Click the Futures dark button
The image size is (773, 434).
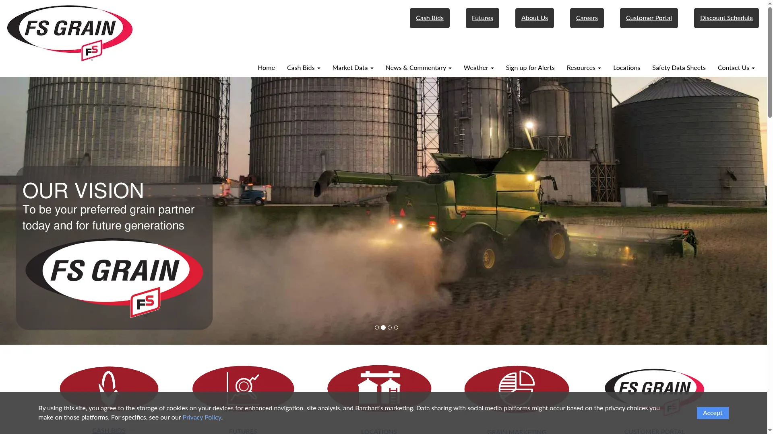tap(482, 18)
